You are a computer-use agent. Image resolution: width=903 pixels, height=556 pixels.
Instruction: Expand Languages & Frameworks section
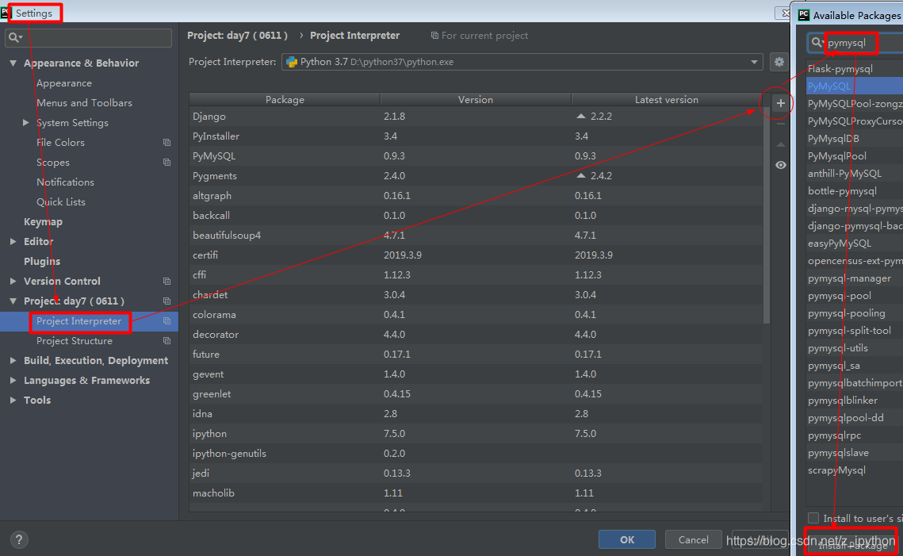click(x=13, y=381)
